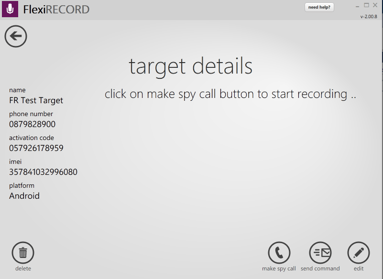Image resolution: width=383 pixels, height=279 pixels.
Task: Click the Android platform value
Action: 24,196
